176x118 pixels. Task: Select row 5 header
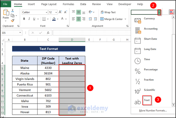(2, 68)
